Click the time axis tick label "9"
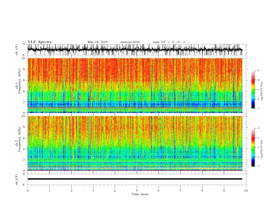277x214 pixels. [x=224, y=191]
